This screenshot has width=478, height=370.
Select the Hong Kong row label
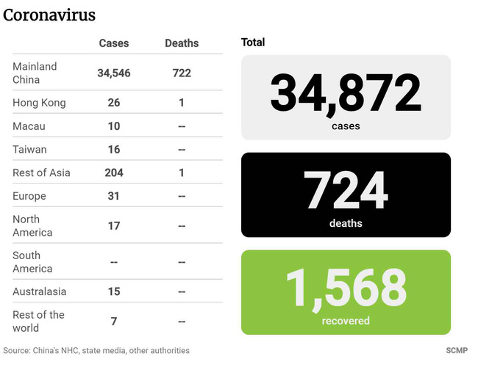[39, 103]
